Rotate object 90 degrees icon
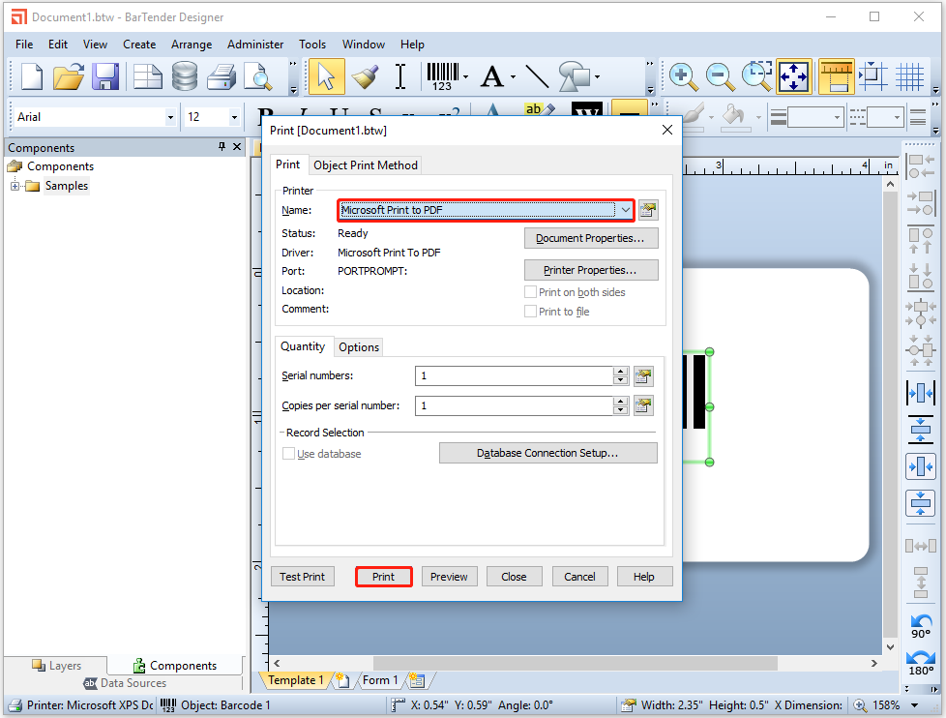946x718 pixels. pyautogui.click(x=921, y=626)
